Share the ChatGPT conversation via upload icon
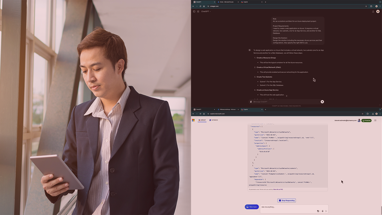This screenshot has width=382, height=215. 373,11
